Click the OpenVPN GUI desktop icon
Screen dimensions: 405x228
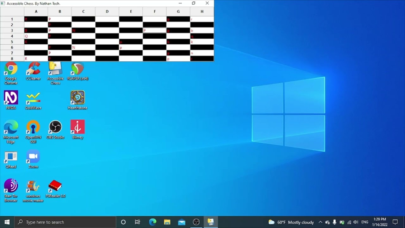pos(33,132)
